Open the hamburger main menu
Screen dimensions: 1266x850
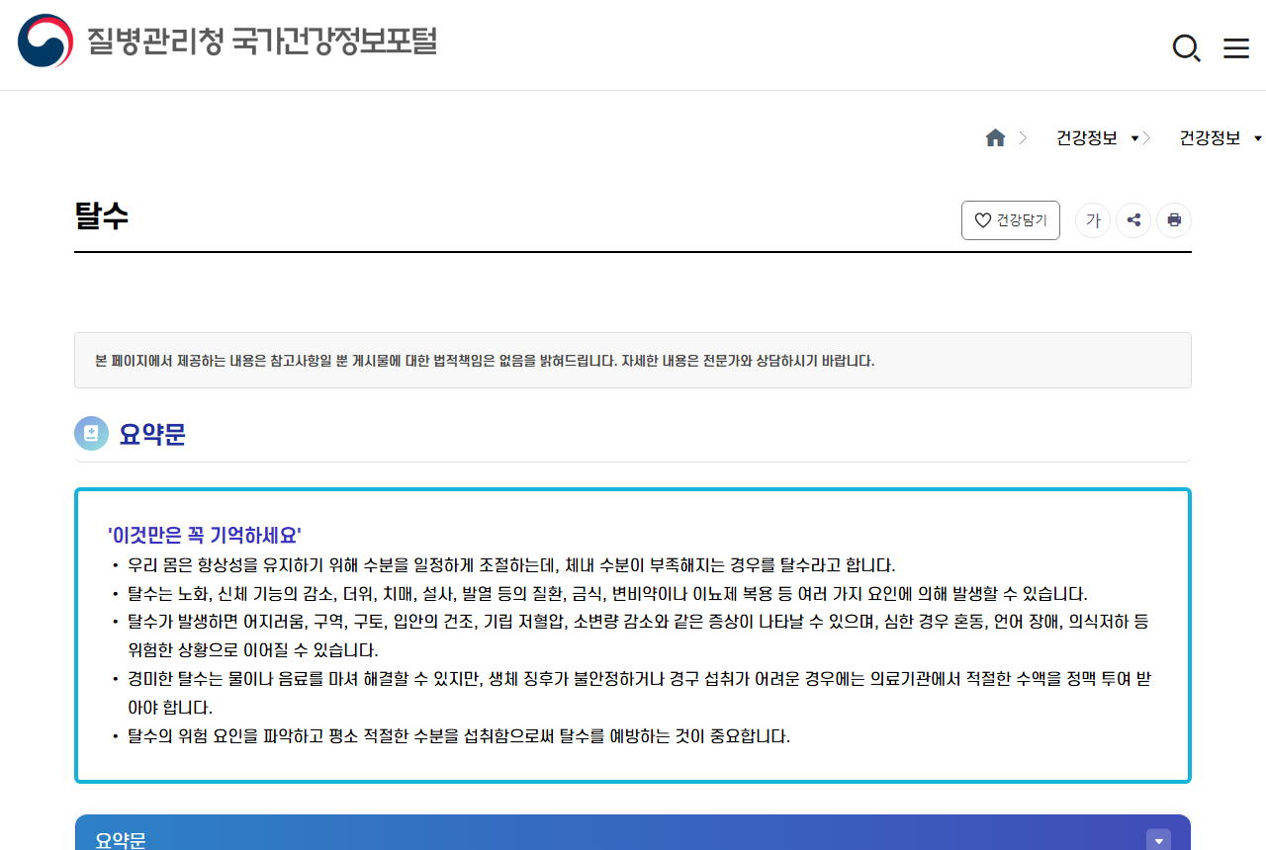pos(1236,47)
